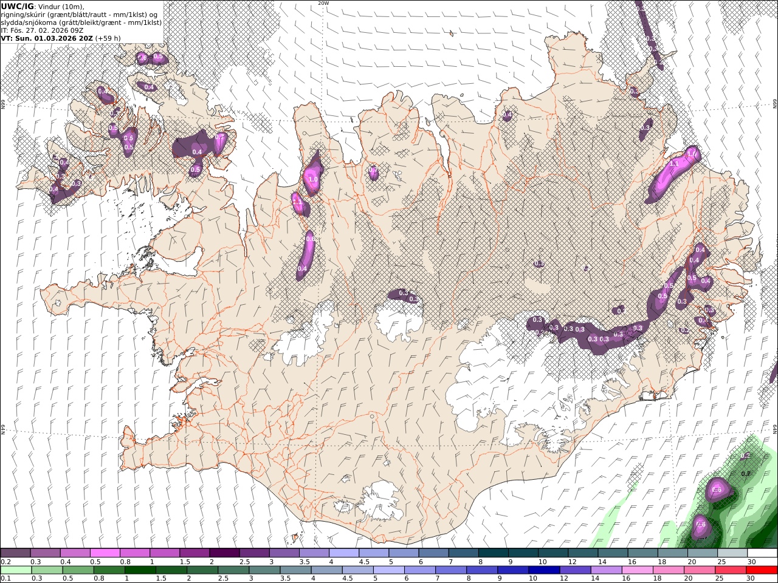778x583 pixels.
Task: Pick the bright red 30 swatch in rain legend
Action: click(762, 570)
